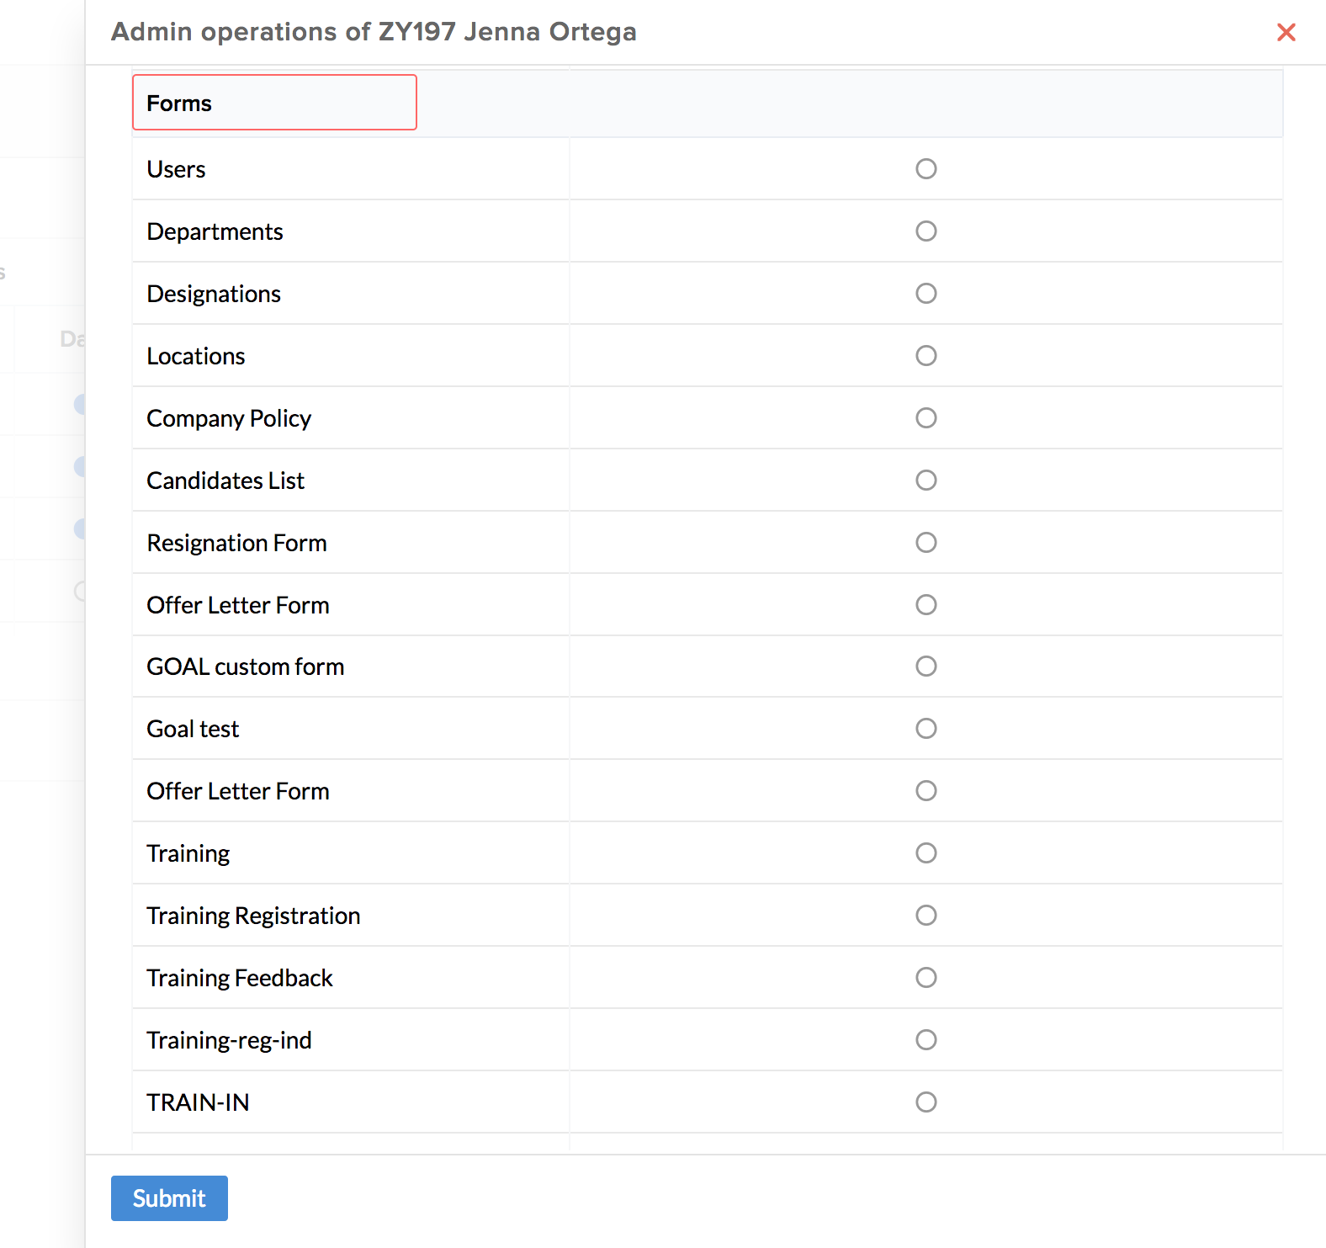Close the Admin operations dialog

pyautogui.click(x=1286, y=32)
